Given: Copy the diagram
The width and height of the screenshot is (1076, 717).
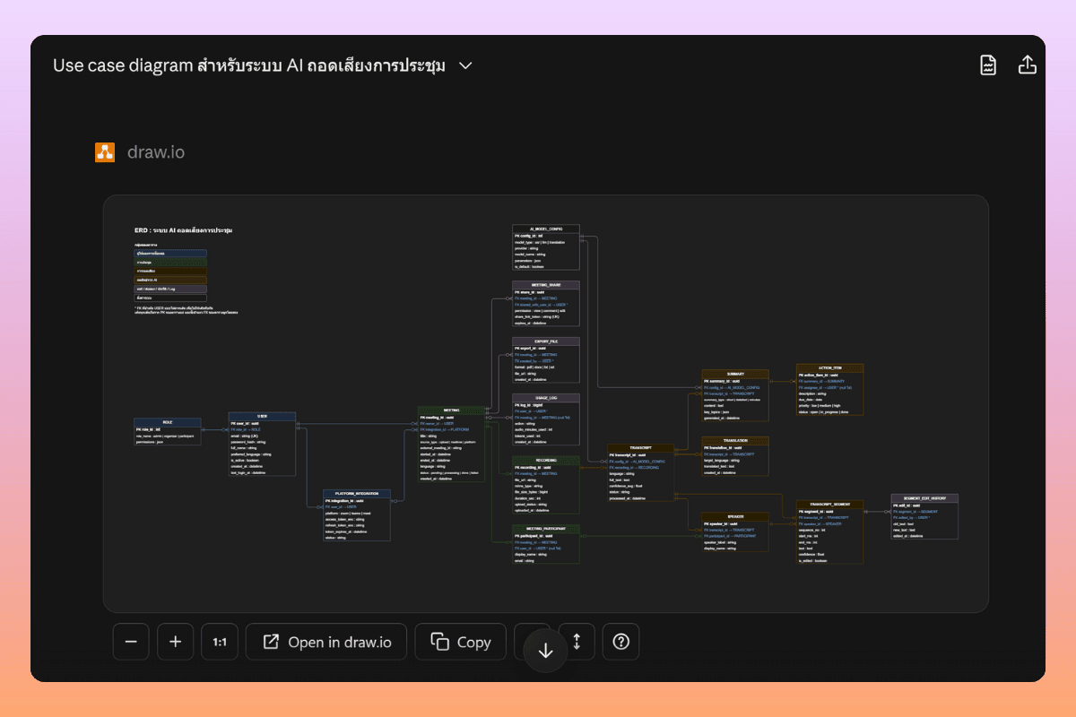Looking at the screenshot, I should [461, 642].
